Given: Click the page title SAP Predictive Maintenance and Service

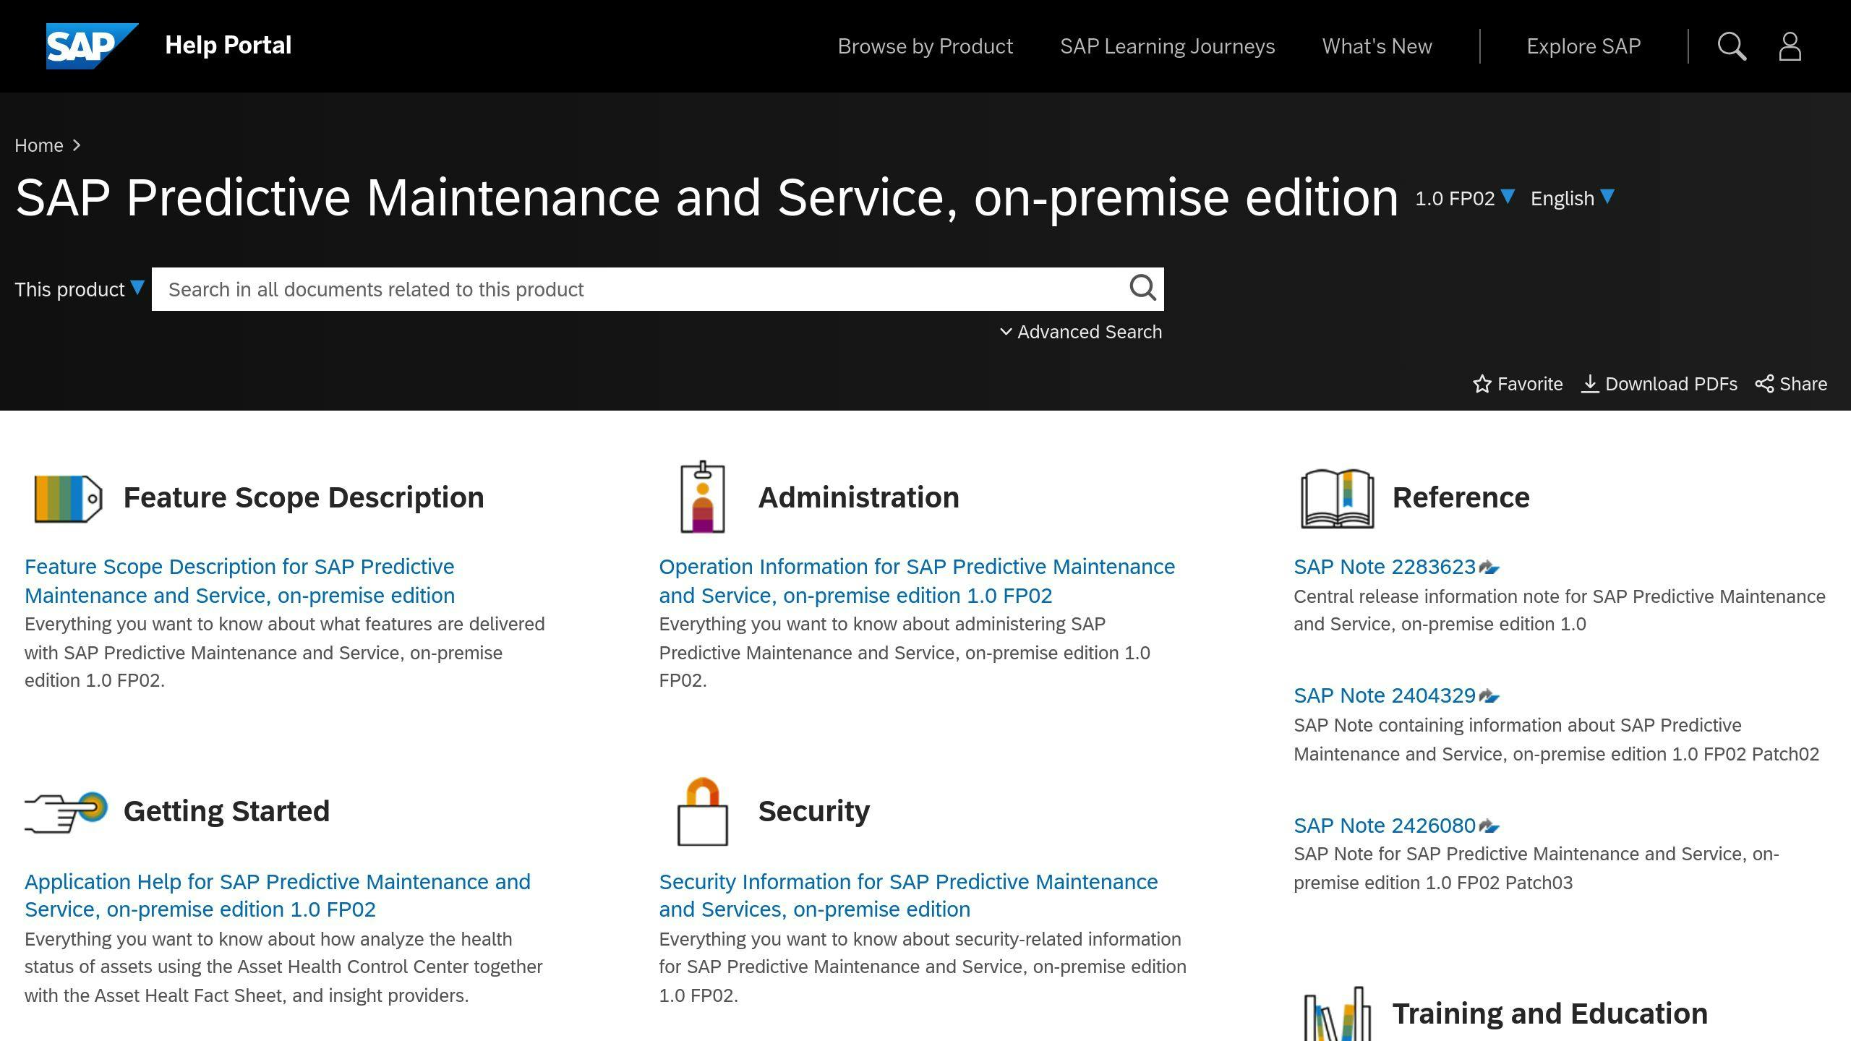Looking at the screenshot, I should click(707, 197).
